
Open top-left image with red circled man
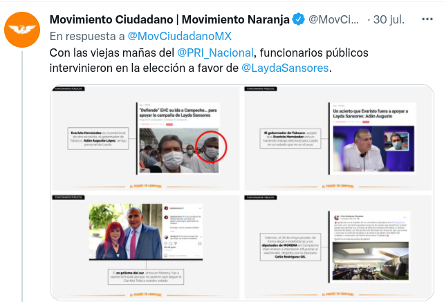[145, 138]
